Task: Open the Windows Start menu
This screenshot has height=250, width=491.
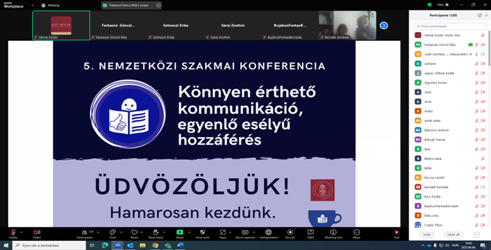Action: (x=6, y=246)
